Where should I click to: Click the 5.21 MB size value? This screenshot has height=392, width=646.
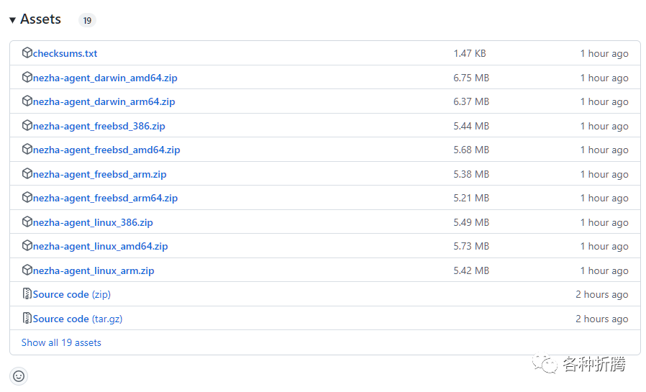[471, 198]
